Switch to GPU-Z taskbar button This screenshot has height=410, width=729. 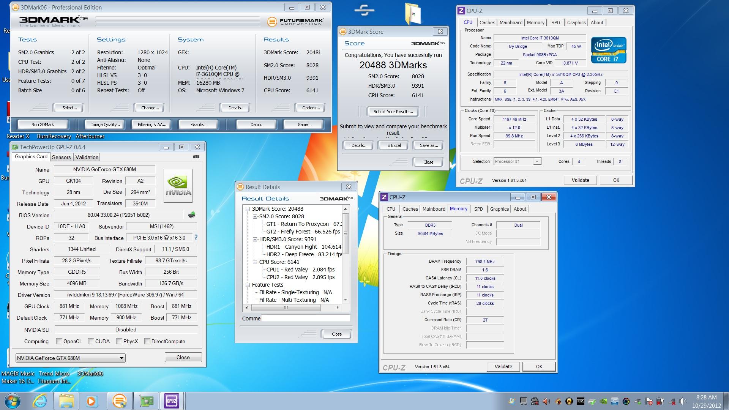click(x=146, y=401)
